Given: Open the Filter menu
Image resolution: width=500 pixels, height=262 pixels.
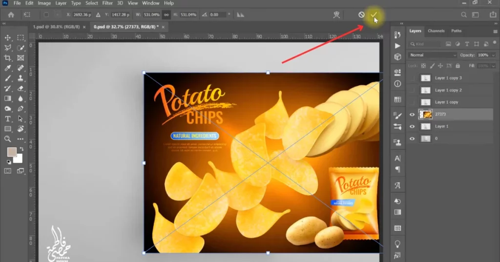Looking at the screenshot, I should click(x=107, y=3).
